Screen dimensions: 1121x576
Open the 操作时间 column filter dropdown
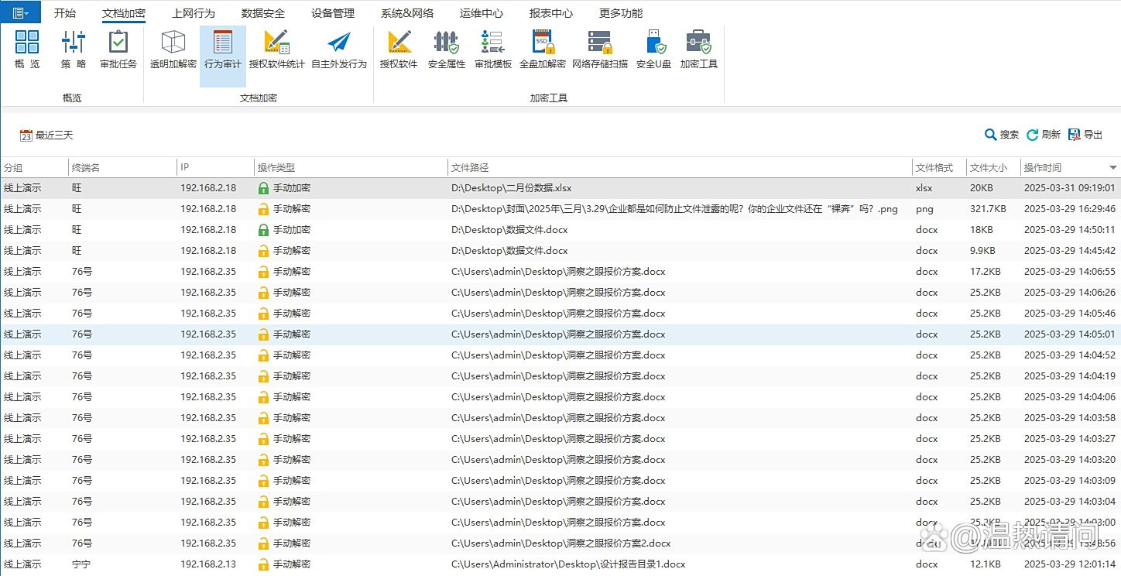coord(1113,166)
